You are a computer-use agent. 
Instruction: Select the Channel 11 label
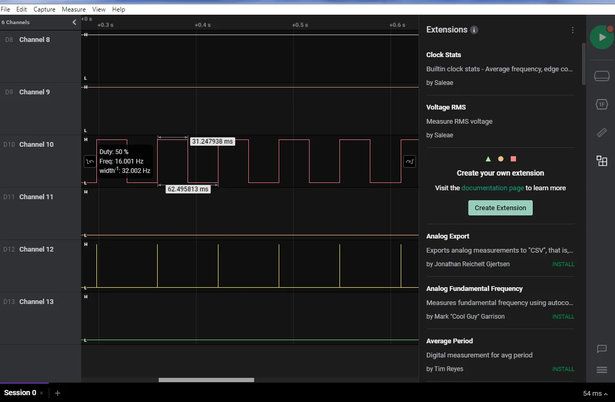pos(36,197)
